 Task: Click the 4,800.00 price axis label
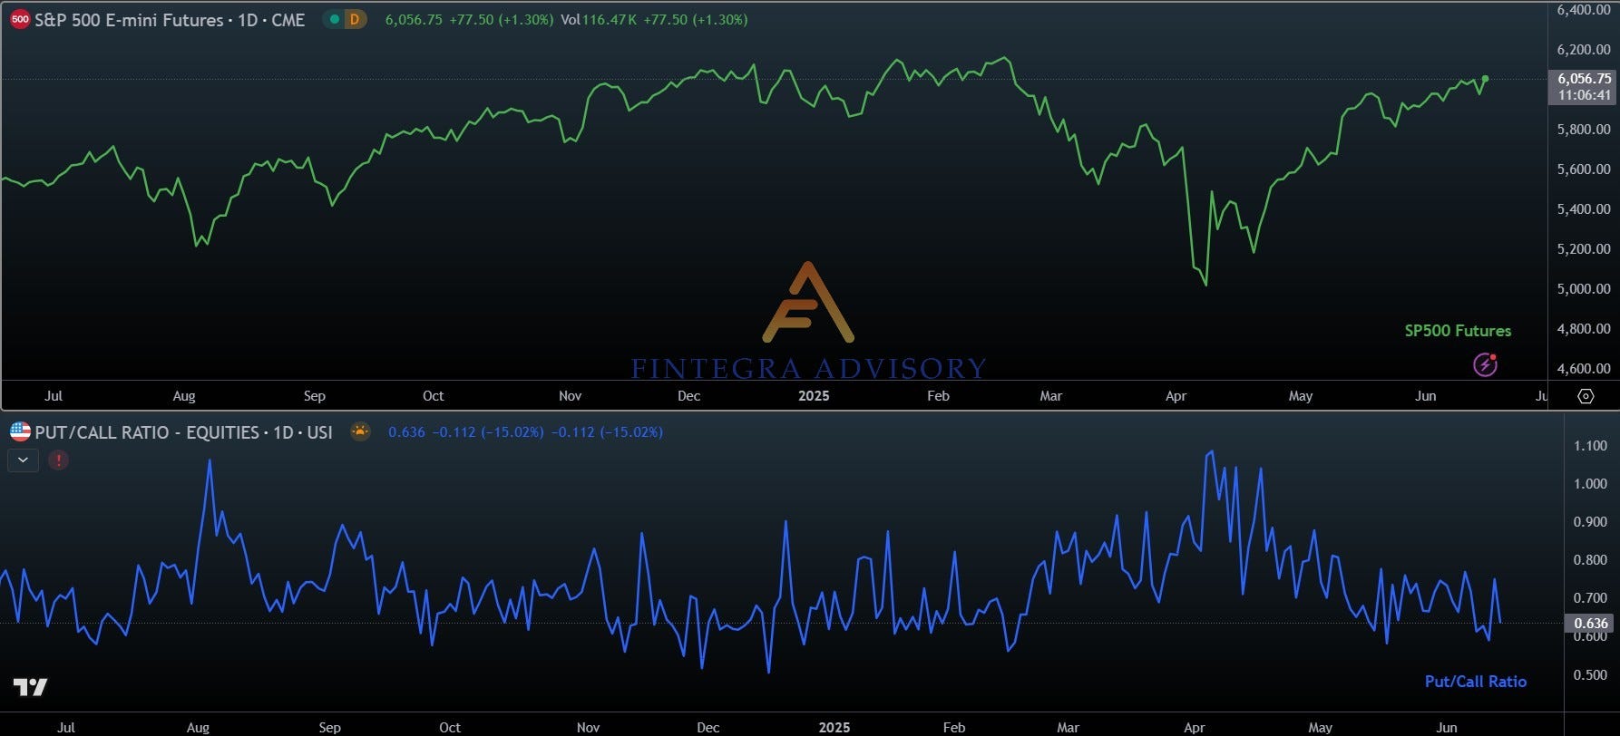(1584, 329)
